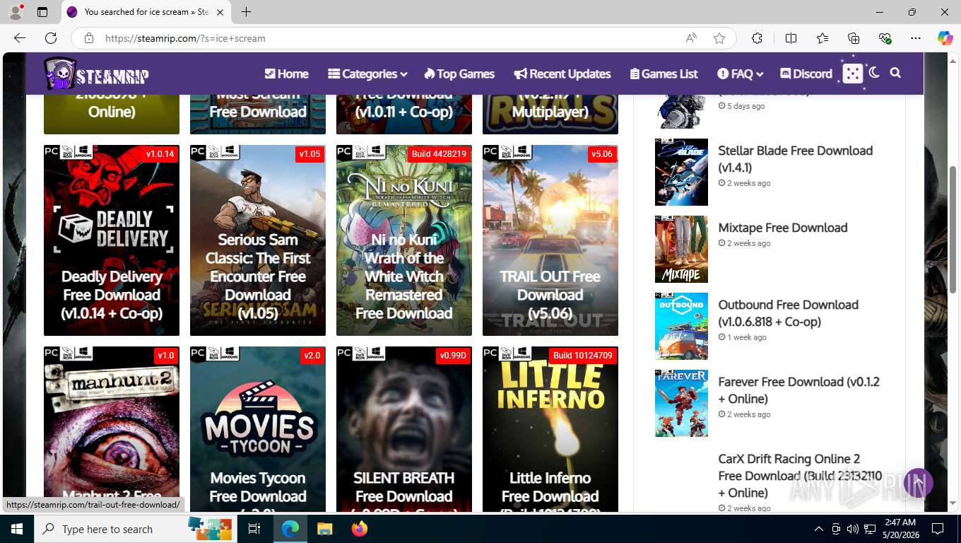
Task: Open Stellar Blade Free Download link
Action: (795, 159)
